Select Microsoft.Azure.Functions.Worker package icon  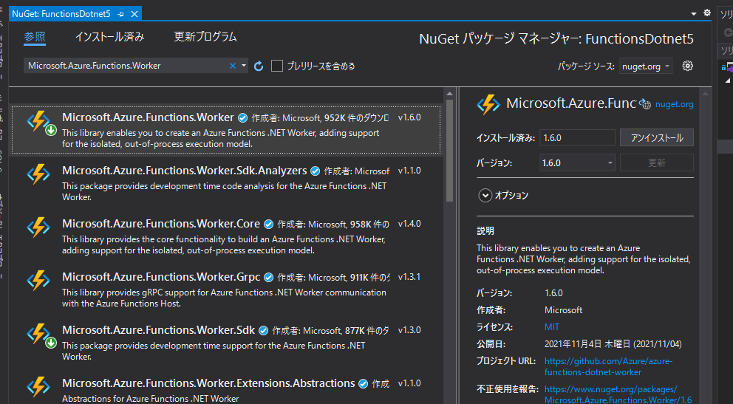pos(39,123)
